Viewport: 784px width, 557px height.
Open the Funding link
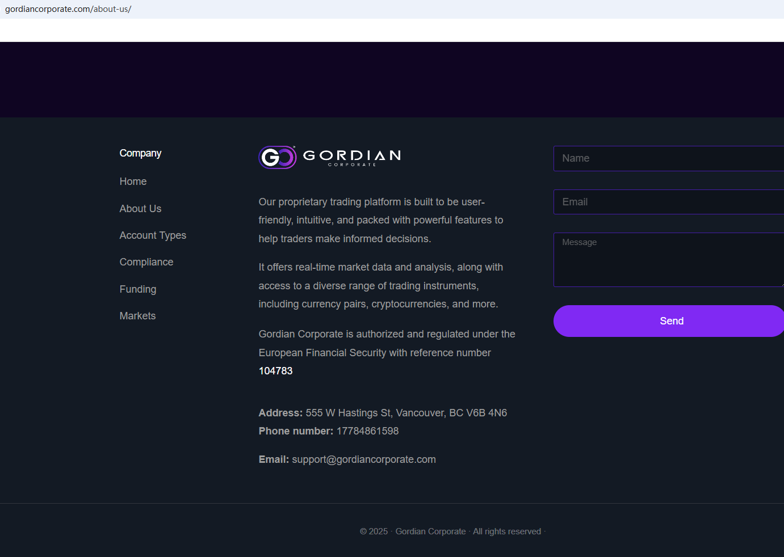pyautogui.click(x=138, y=289)
